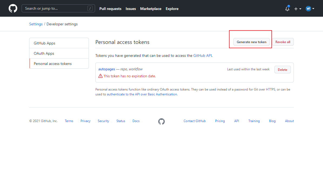Open Security in the footer

pyautogui.click(x=103, y=121)
